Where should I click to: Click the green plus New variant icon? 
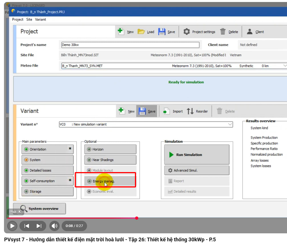click(121, 111)
